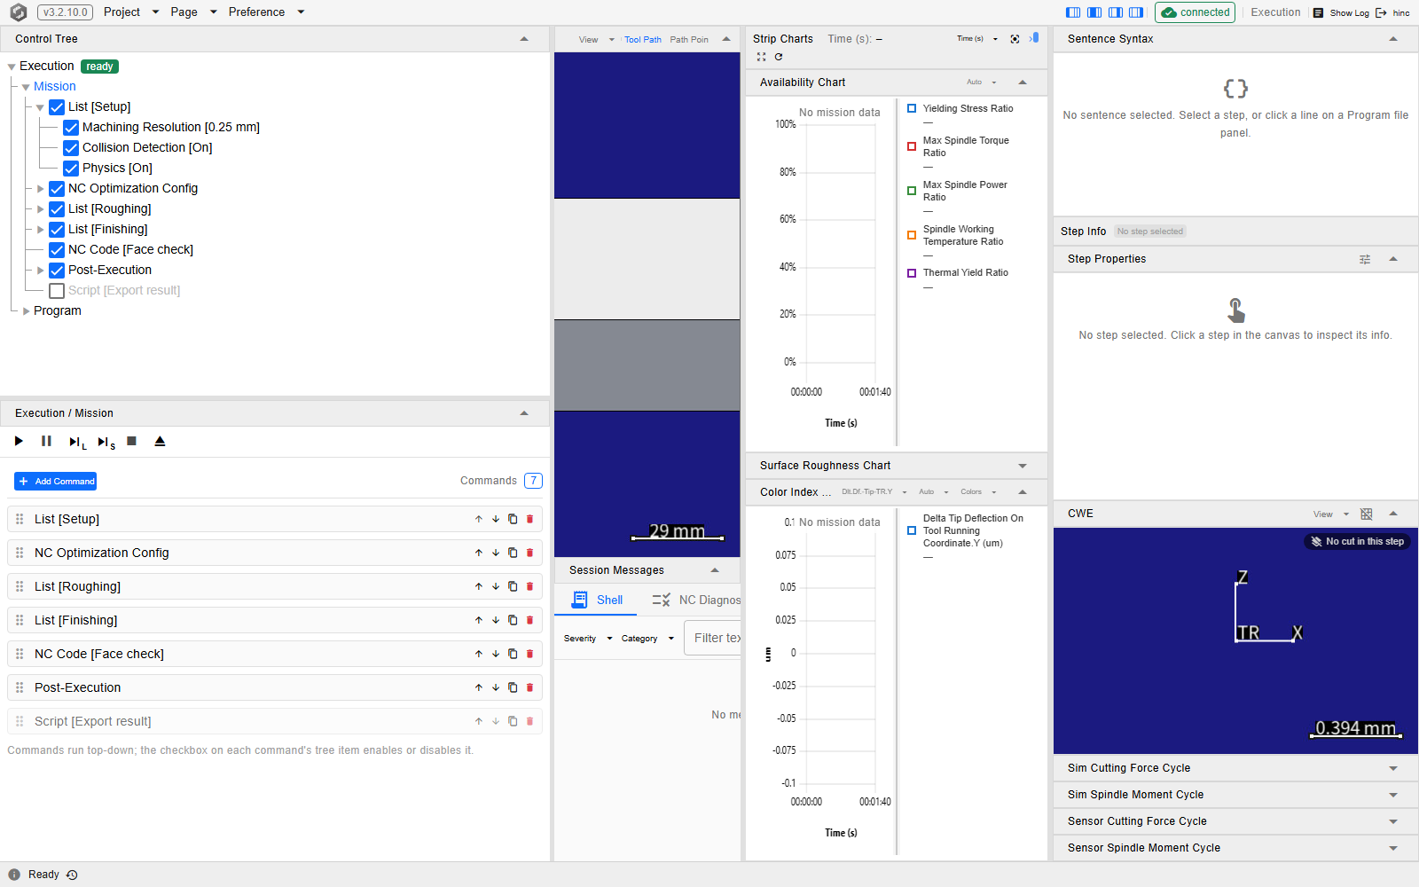This screenshot has width=1419, height=887.
Task: Click the connected status button
Action: [x=1195, y=12]
